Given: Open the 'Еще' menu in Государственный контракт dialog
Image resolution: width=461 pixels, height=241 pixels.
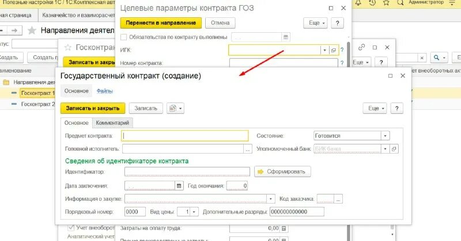Looking at the screenshot, I should coord(375,108).
